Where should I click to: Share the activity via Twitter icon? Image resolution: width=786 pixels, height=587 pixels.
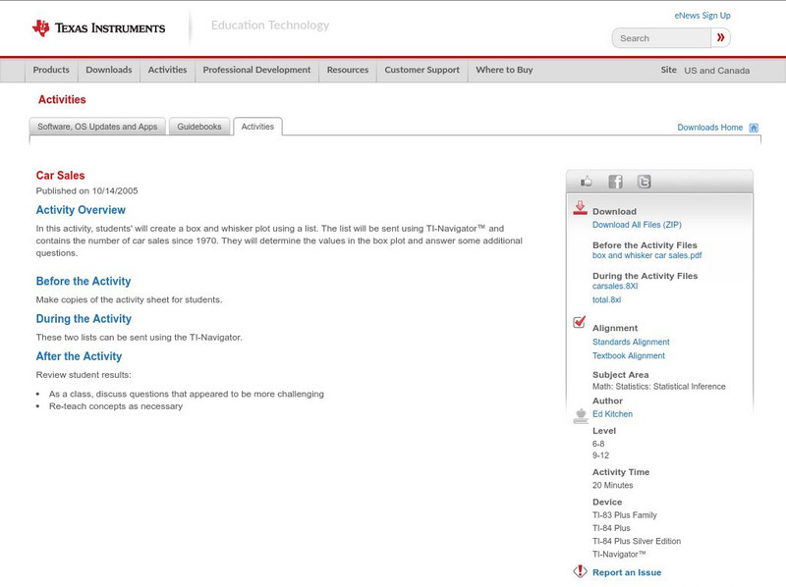point(644,182)
